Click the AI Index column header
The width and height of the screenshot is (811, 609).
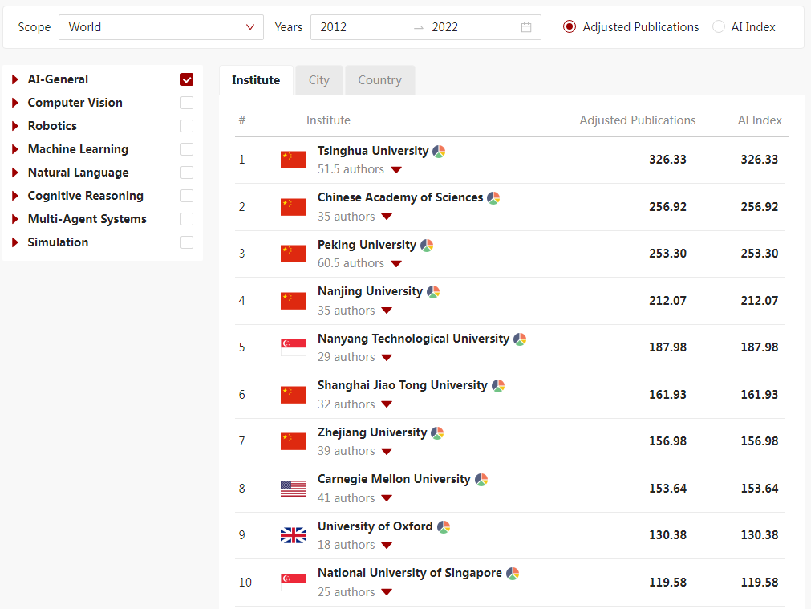pos(760,120)
